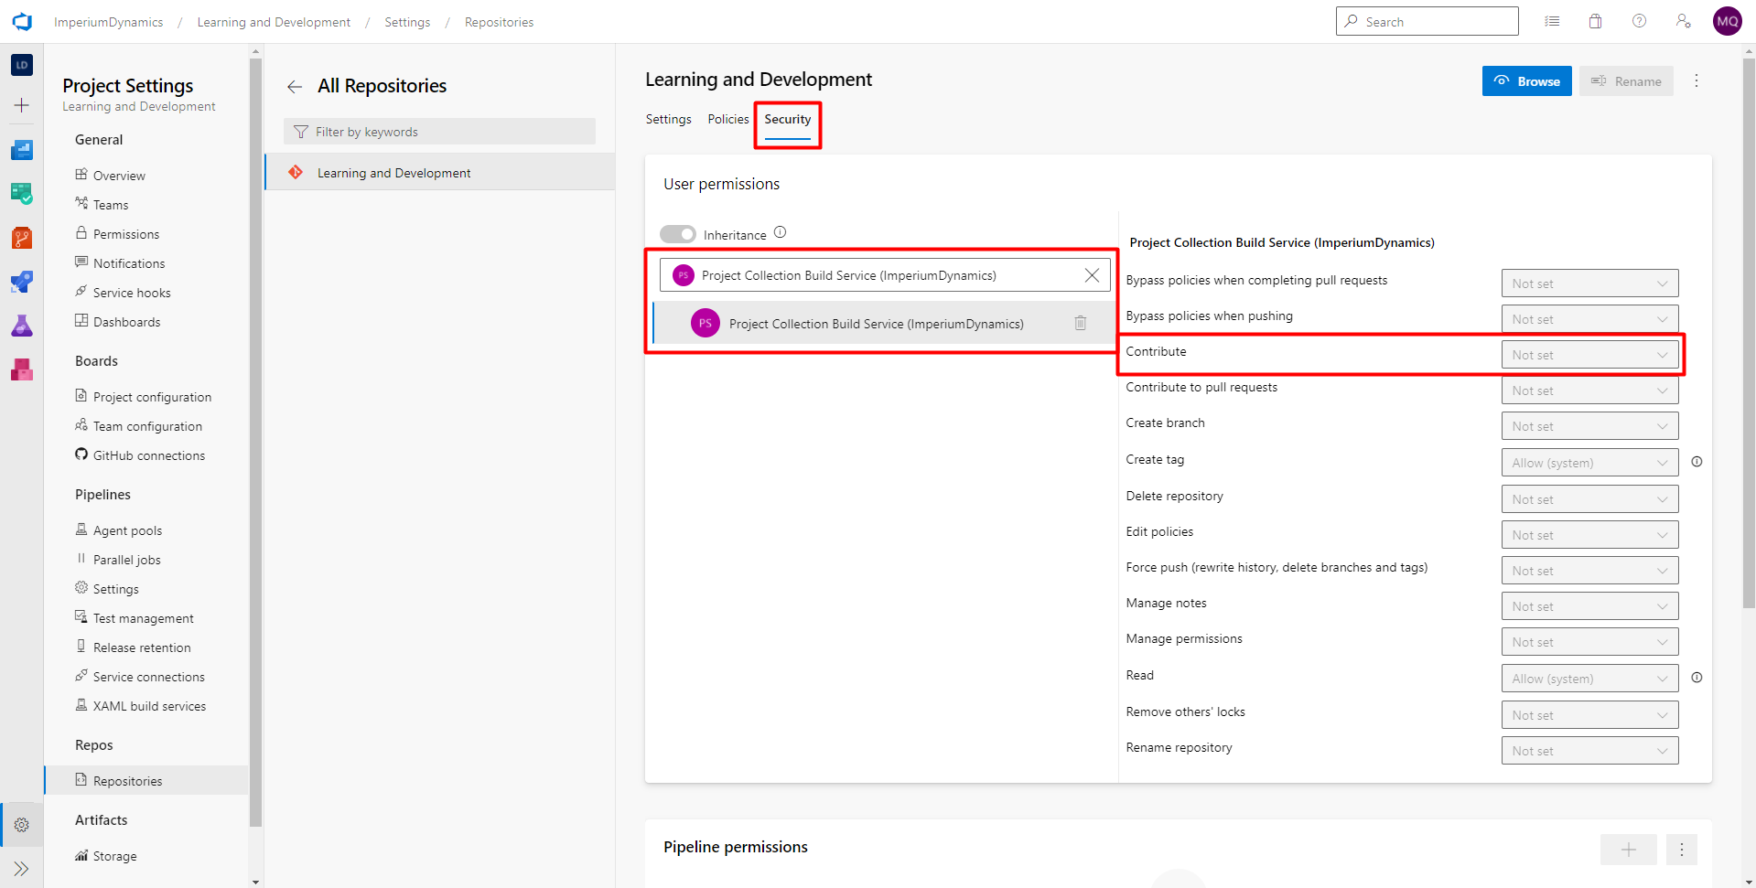The height and width of the screenshot is (888, 1756).
Task: Select the Settings tab for this repository
Action: tap(668, 119)
